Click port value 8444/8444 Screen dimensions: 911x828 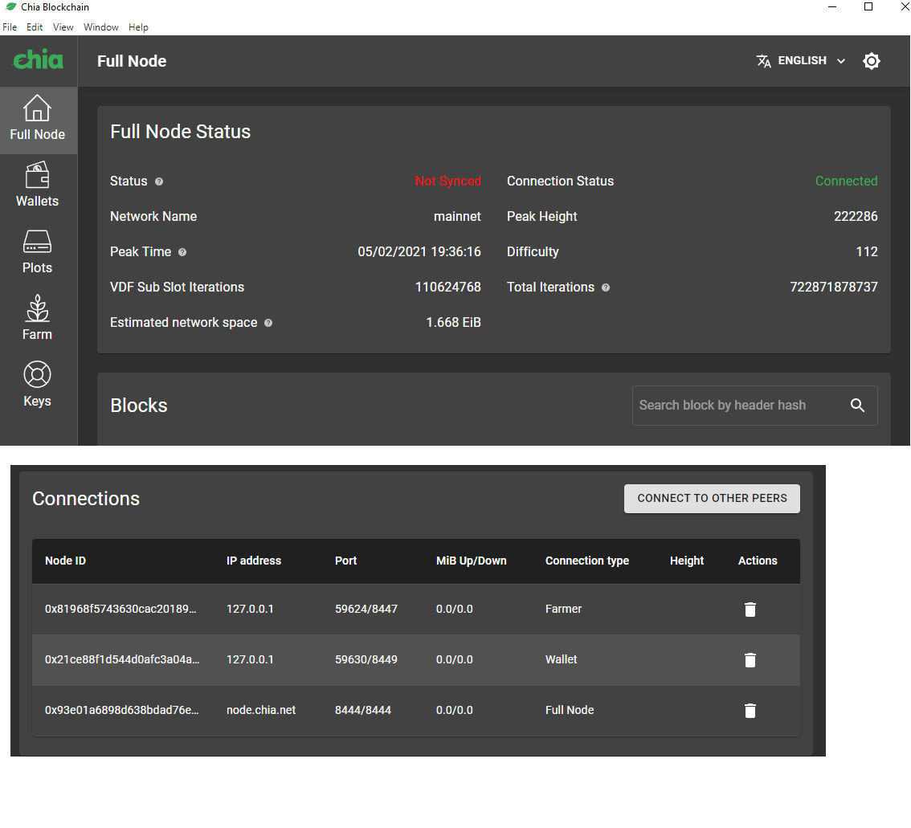pyautogui.click(x=362, y=710)
